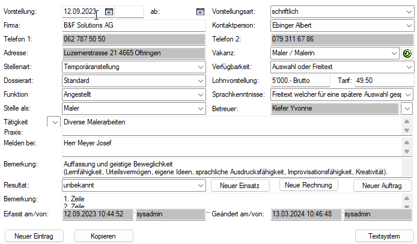Image resolution: width=417 pixels, height=244 pixels.
Task: Open the calendar picker for Vorstellung date
Action: click(109, 11)
